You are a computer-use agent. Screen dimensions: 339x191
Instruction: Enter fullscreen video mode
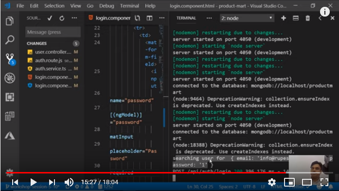point(324,182)
